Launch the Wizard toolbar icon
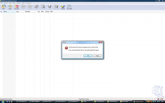 click(63, 7)
